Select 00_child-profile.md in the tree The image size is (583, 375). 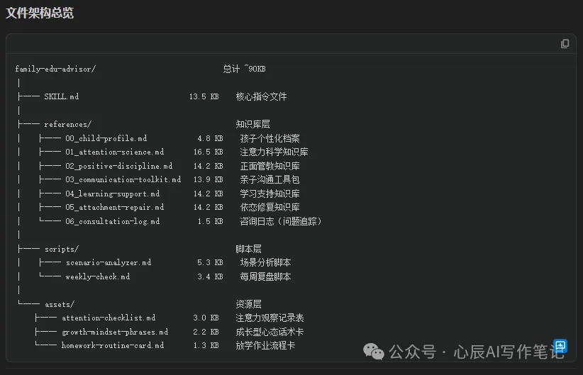point(106,138)
